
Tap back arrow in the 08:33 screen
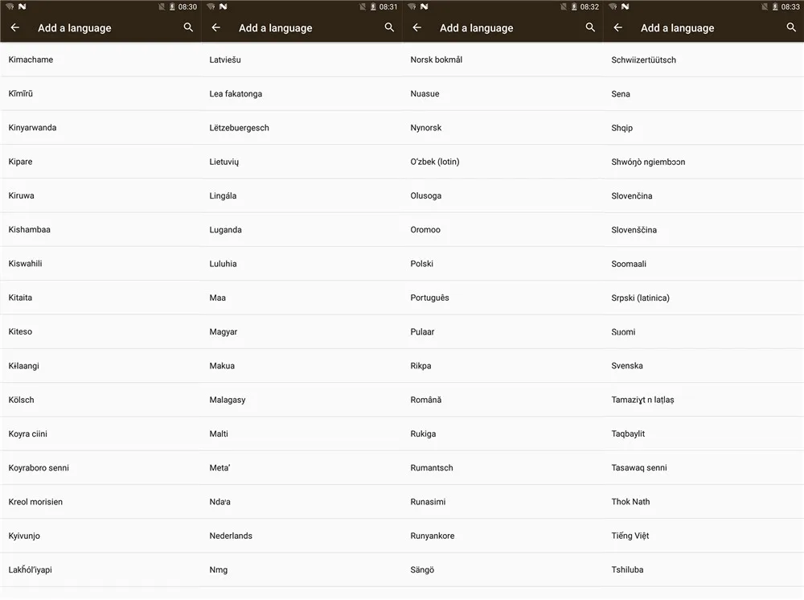click(617, 27)
